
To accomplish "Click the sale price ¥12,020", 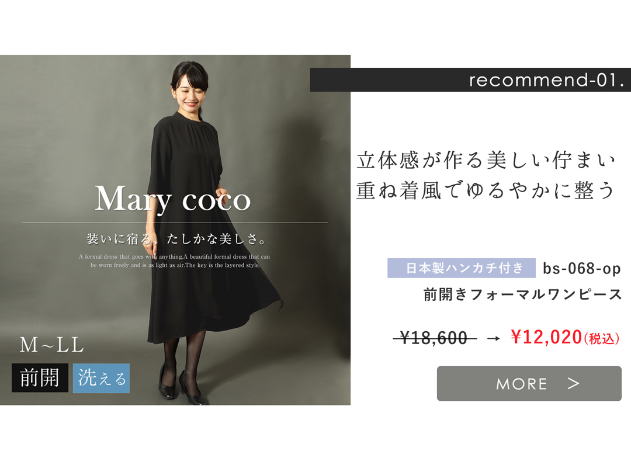I will click(546, 337).
